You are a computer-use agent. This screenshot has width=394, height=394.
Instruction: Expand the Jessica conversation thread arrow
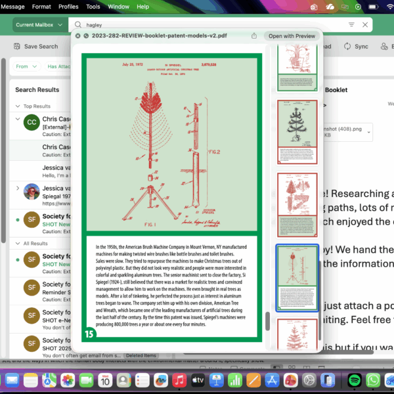pos(18,188)
